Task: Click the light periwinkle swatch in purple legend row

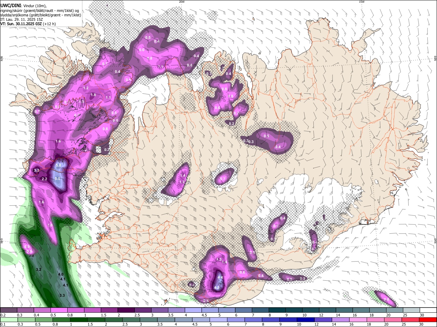Action: (193, 310)
